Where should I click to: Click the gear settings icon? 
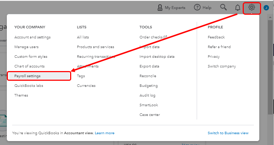coord(252,8)
